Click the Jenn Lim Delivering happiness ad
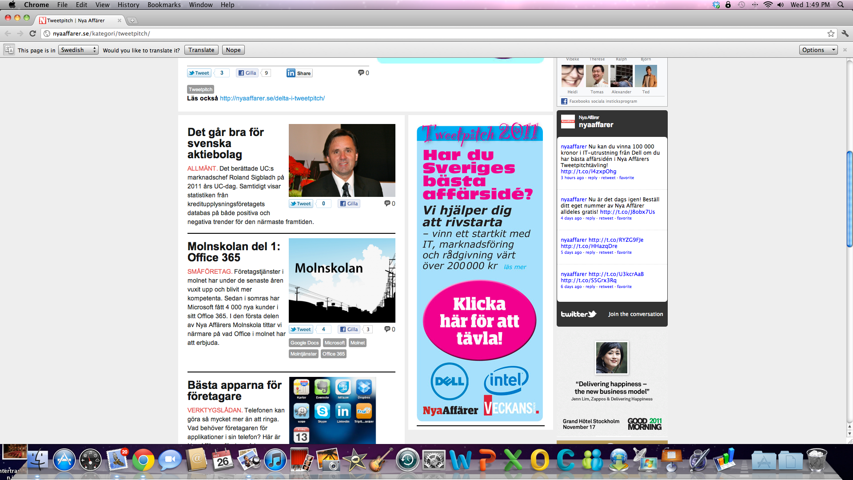 [x=612, y=386]
